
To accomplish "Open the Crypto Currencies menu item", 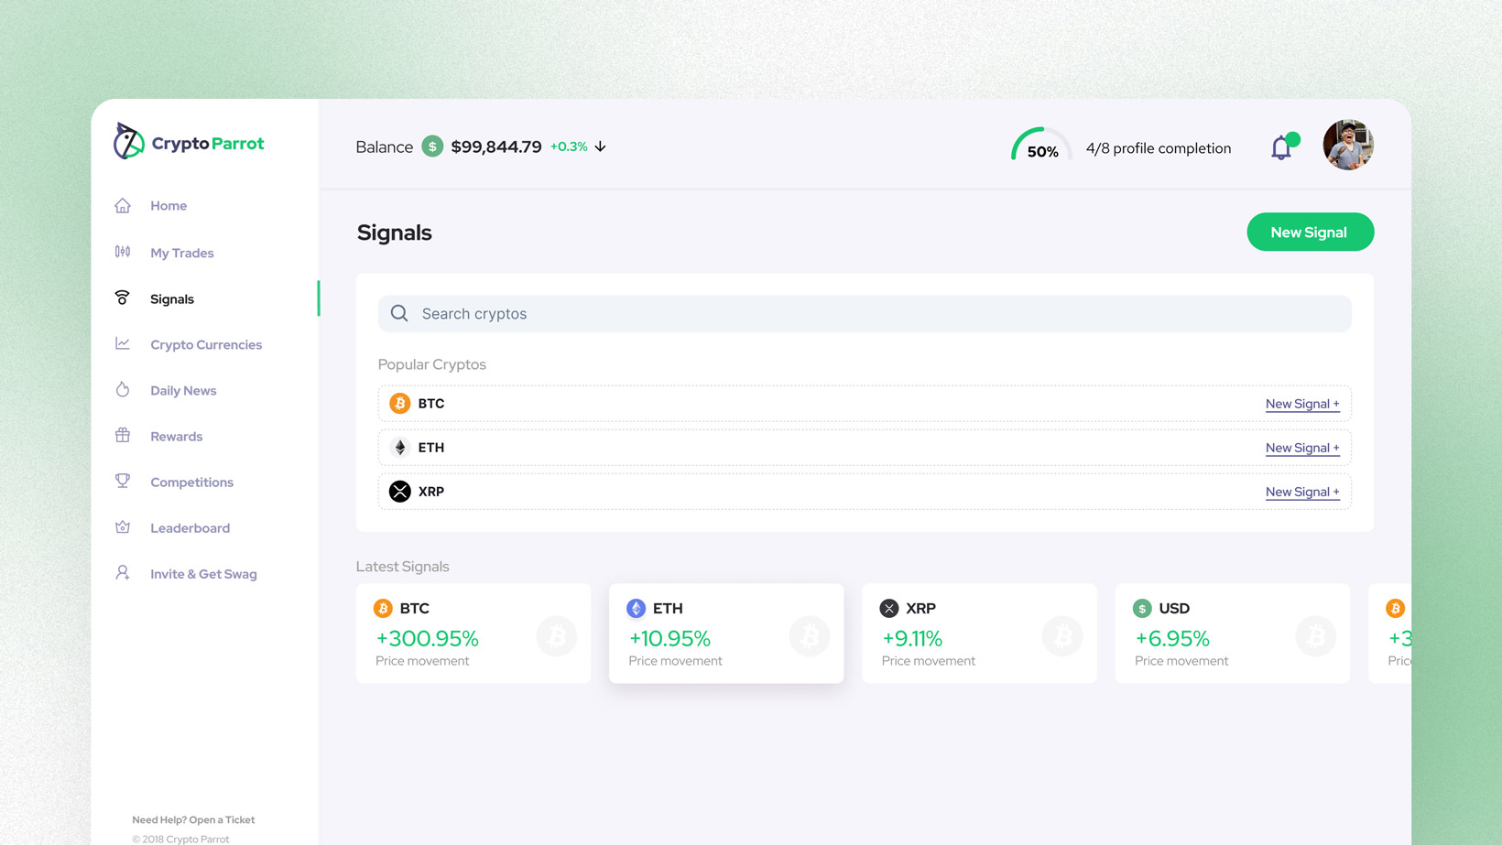I will (205, 344).
